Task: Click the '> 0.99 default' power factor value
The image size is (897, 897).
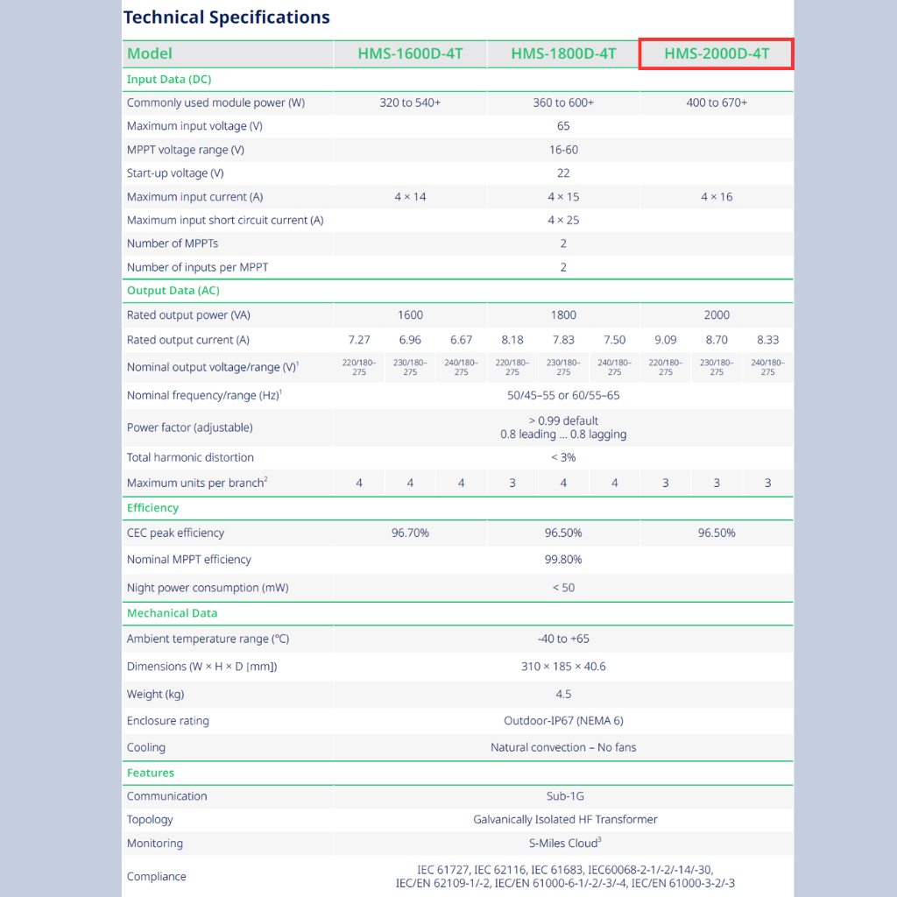Action: tap(563, 421)
